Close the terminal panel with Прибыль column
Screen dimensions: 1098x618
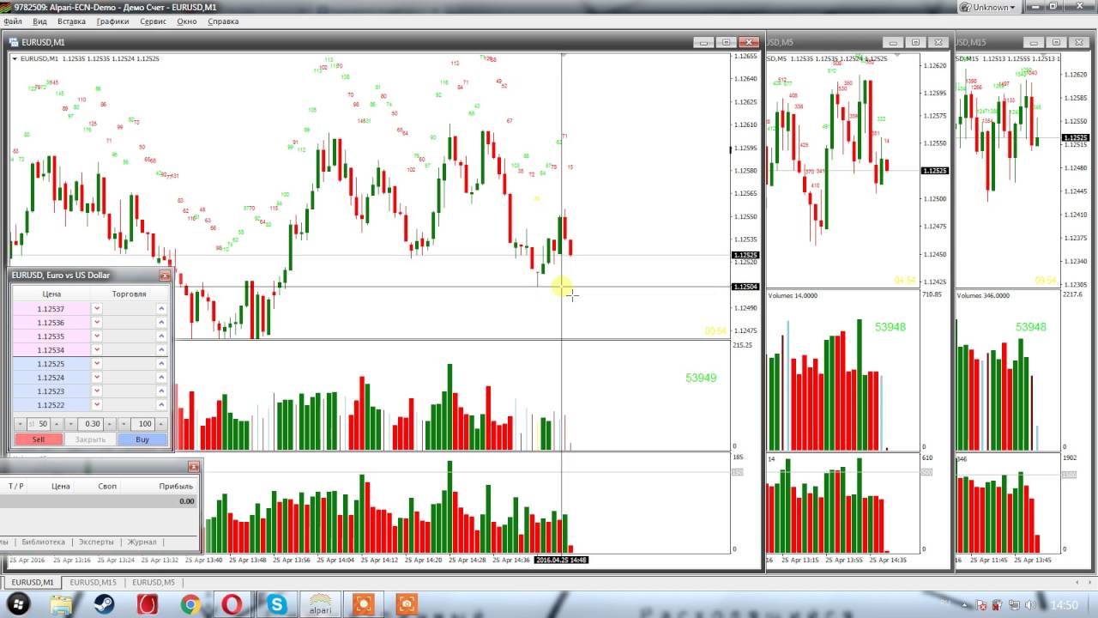coord(193,466)
